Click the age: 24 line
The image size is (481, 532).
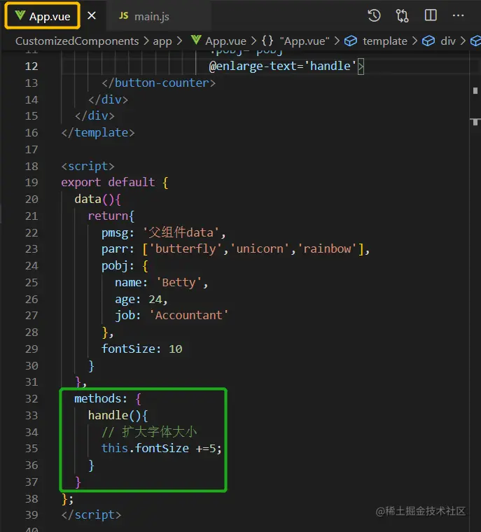coord(141,300)
